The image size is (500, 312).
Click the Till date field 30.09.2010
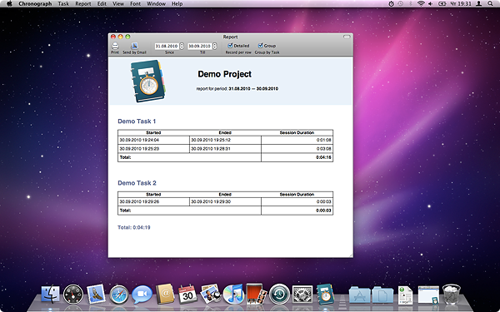pos(200,46)
